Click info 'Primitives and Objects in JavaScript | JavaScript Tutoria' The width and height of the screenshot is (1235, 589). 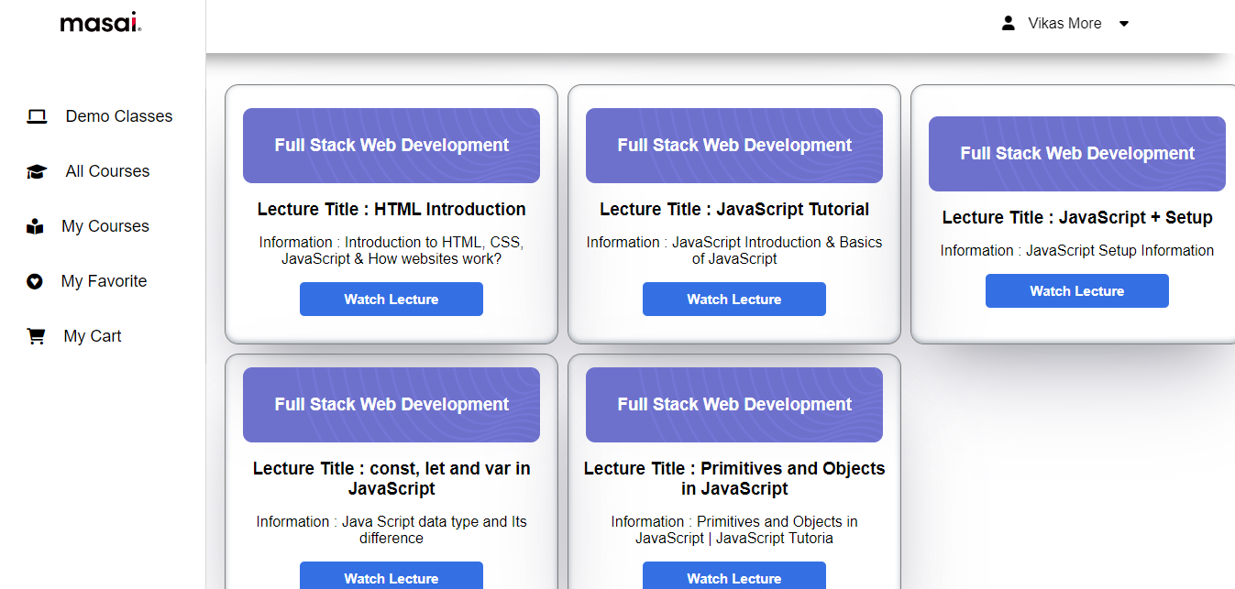(734, 529)
